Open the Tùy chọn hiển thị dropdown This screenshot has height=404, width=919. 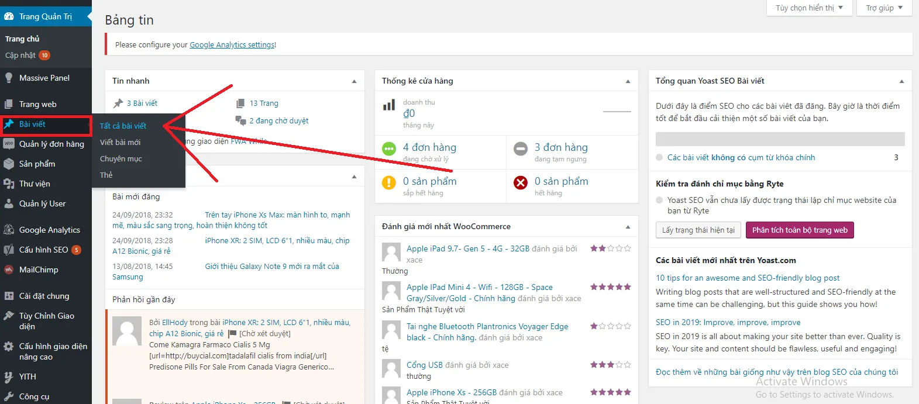pyautogui.click(x=809, y=8)
